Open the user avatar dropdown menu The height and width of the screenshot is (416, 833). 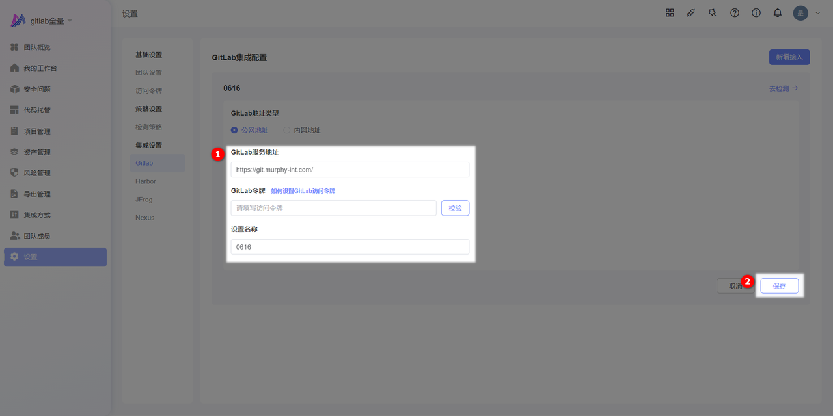pos(806,13)
